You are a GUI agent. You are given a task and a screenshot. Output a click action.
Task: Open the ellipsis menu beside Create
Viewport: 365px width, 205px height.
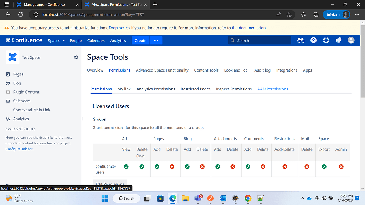click(156, 40)
